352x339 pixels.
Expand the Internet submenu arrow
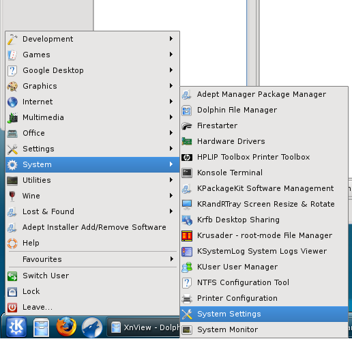[171, 102]
